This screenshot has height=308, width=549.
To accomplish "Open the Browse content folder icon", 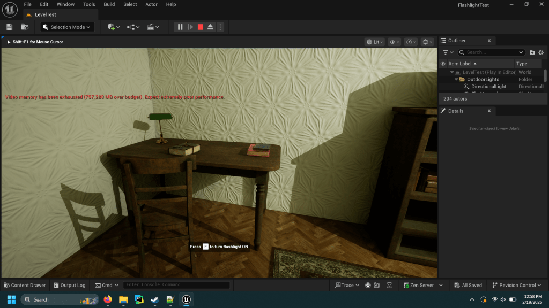I will pyautogui.click(x=25, y=27).
